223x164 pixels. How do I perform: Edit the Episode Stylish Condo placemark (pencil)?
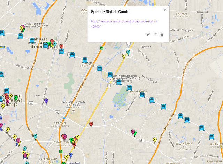[x=148, y=34]
